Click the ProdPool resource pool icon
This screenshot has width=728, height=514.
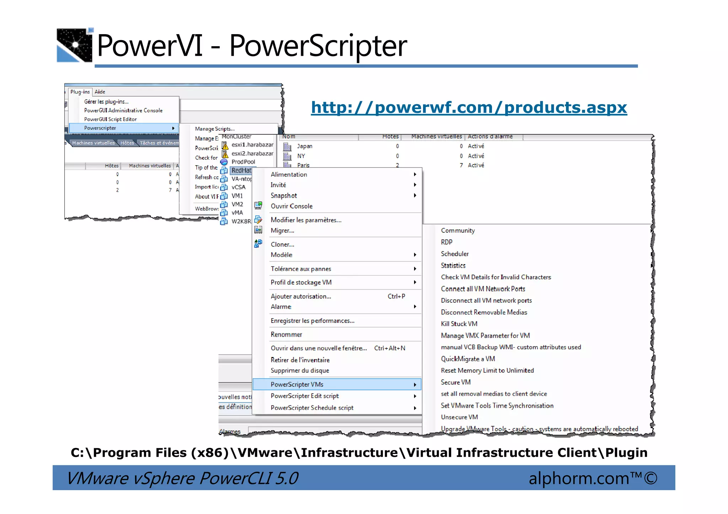tap(224, 162)
